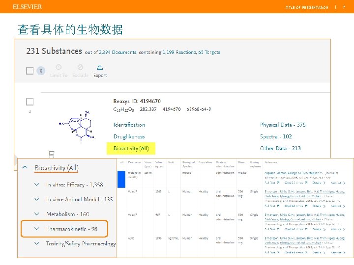
Task: Select Metabolism - 160 label
Action: [67, 214]
